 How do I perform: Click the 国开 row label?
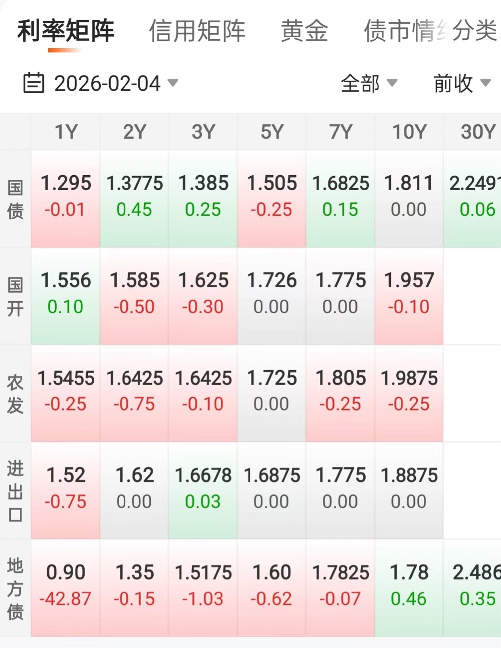(x=15, y=297)
